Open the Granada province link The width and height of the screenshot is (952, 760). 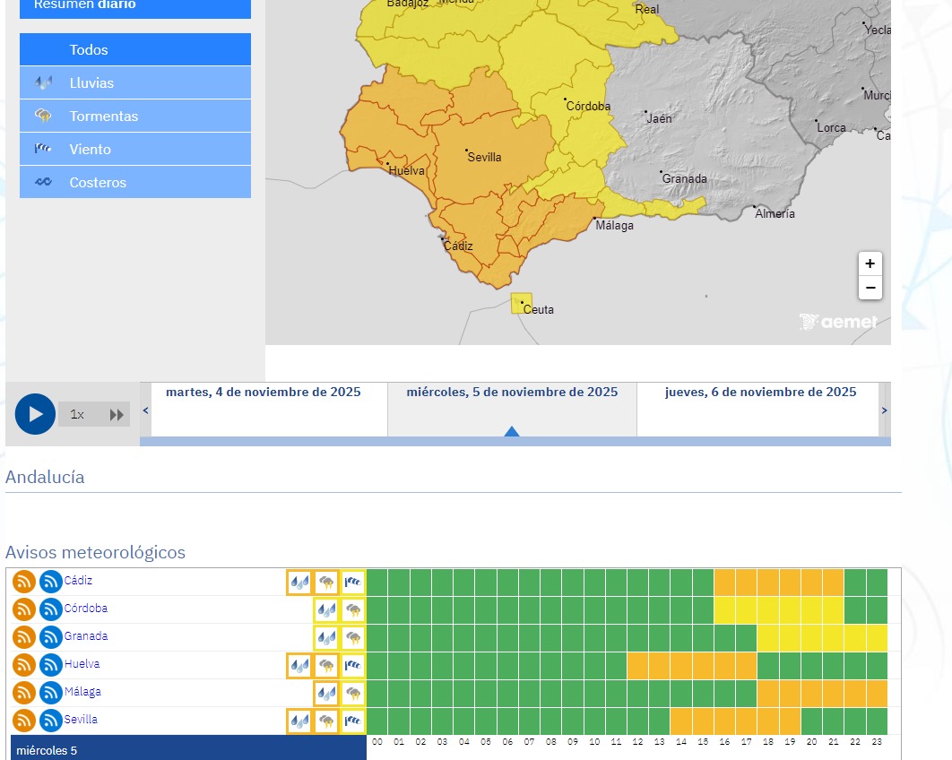pyautogui.click(x=86, y=636)
